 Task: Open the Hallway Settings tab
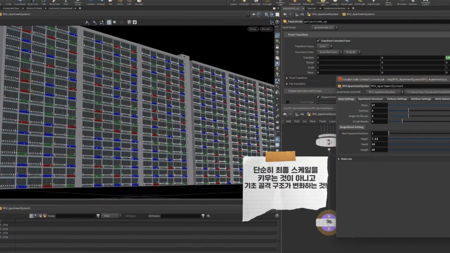click(397, 99)
